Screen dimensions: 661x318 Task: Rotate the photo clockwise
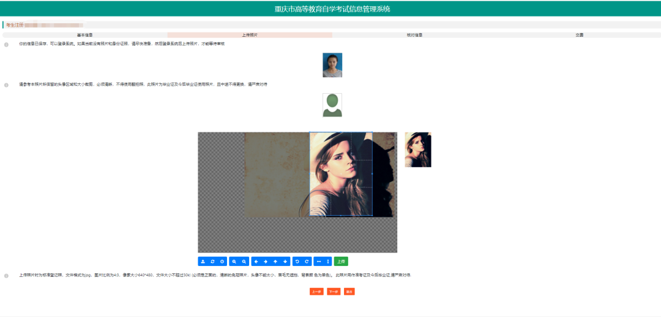point(307,261)
